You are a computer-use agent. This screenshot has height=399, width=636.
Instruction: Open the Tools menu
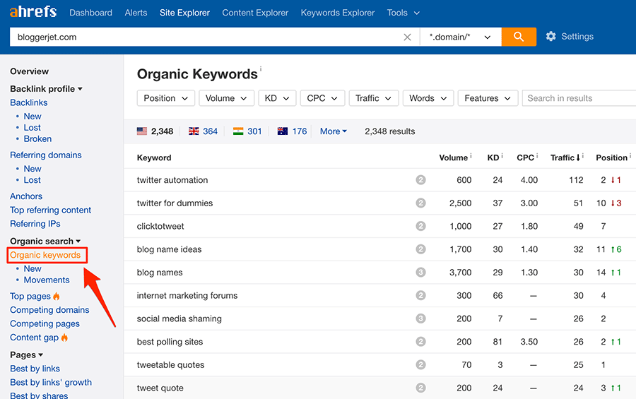tap(403, 13)
